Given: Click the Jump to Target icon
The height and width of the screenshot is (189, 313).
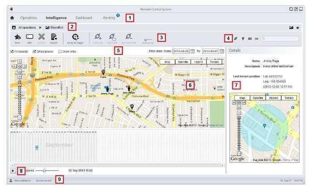Looking at the screenshot, I should 75,37.
